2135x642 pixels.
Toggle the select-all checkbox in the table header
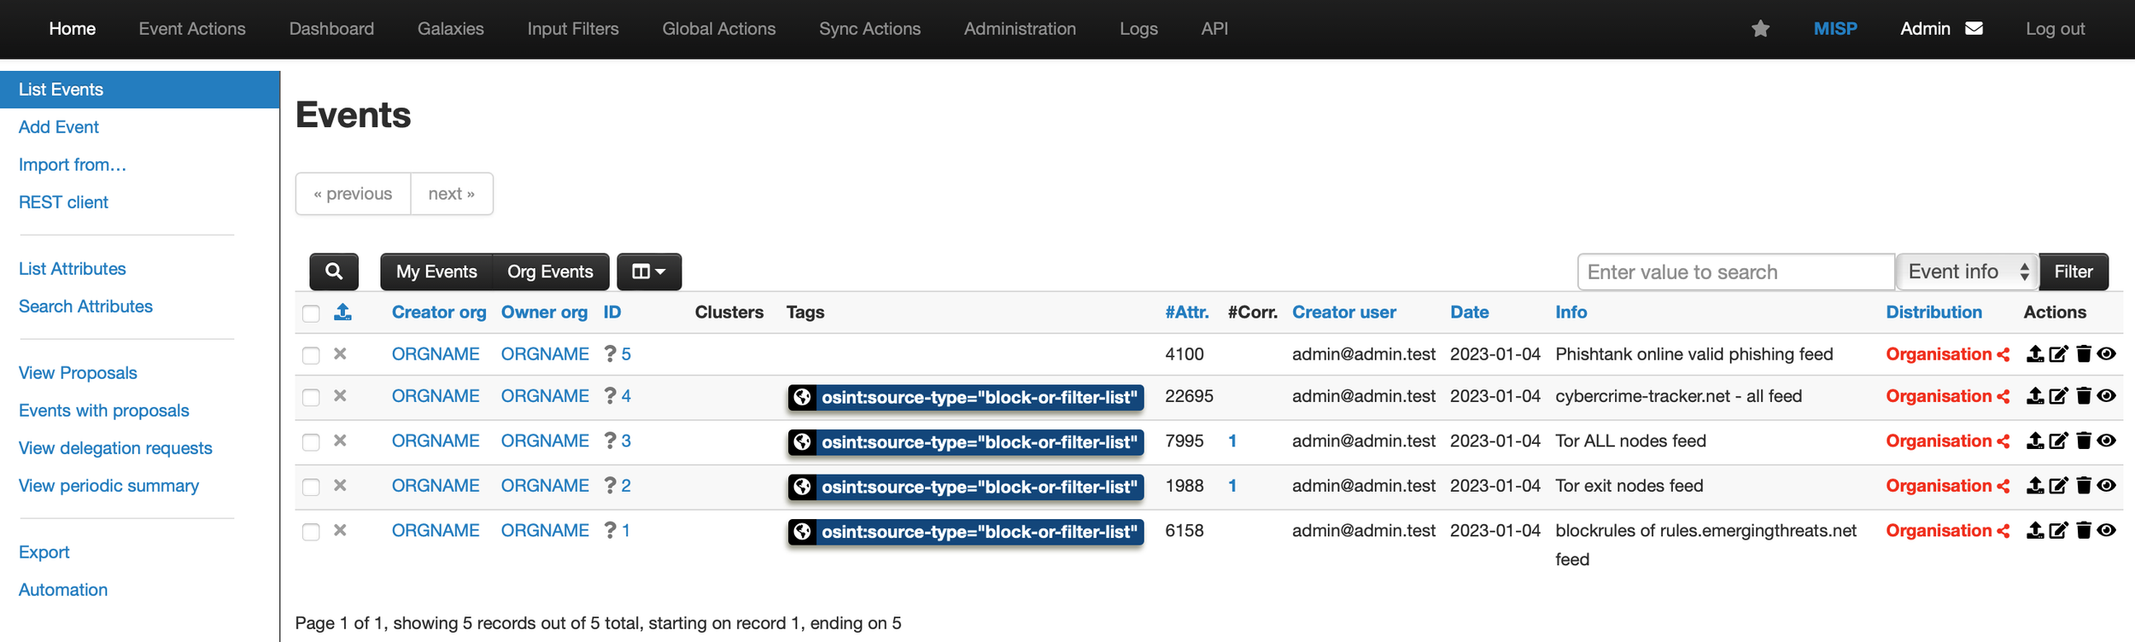pos(311,313)
